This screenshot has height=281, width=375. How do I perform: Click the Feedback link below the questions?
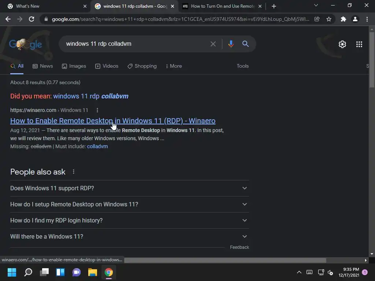pos(240,247)
